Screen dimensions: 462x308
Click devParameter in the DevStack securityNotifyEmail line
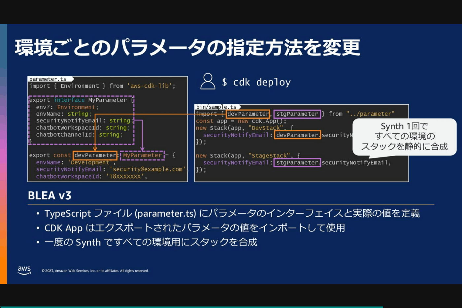click(297, 135)
